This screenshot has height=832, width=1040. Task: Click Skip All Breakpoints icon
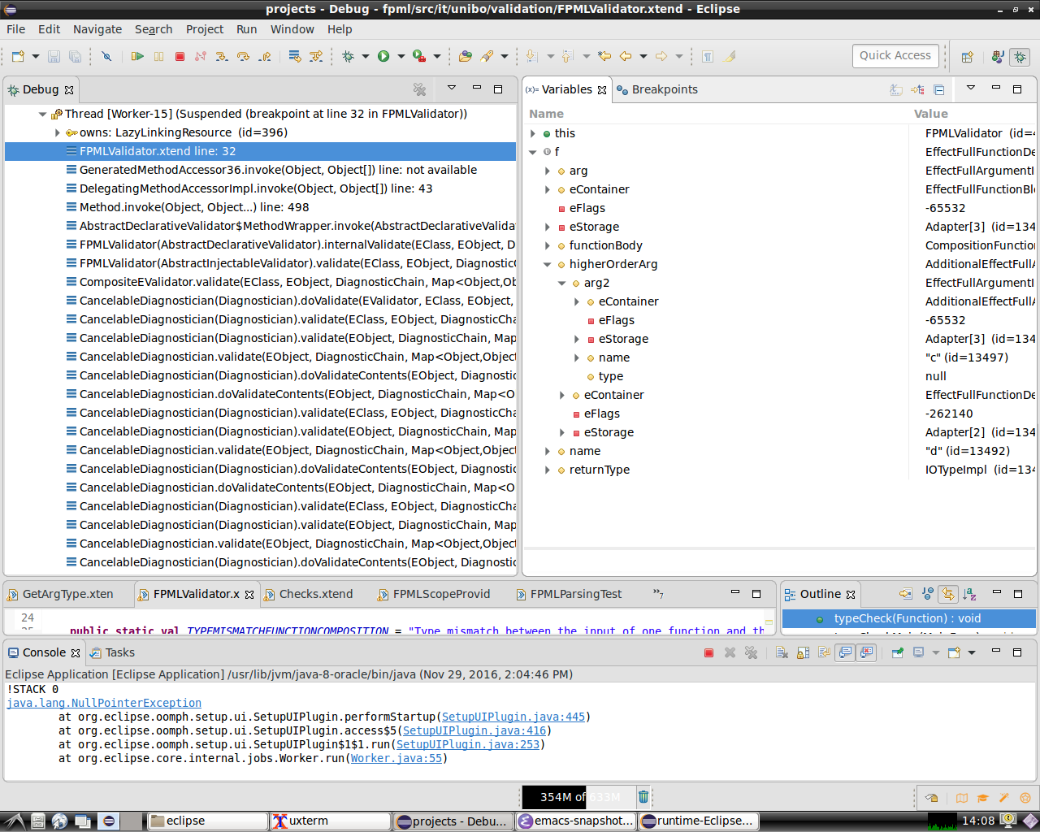point(106,56)
